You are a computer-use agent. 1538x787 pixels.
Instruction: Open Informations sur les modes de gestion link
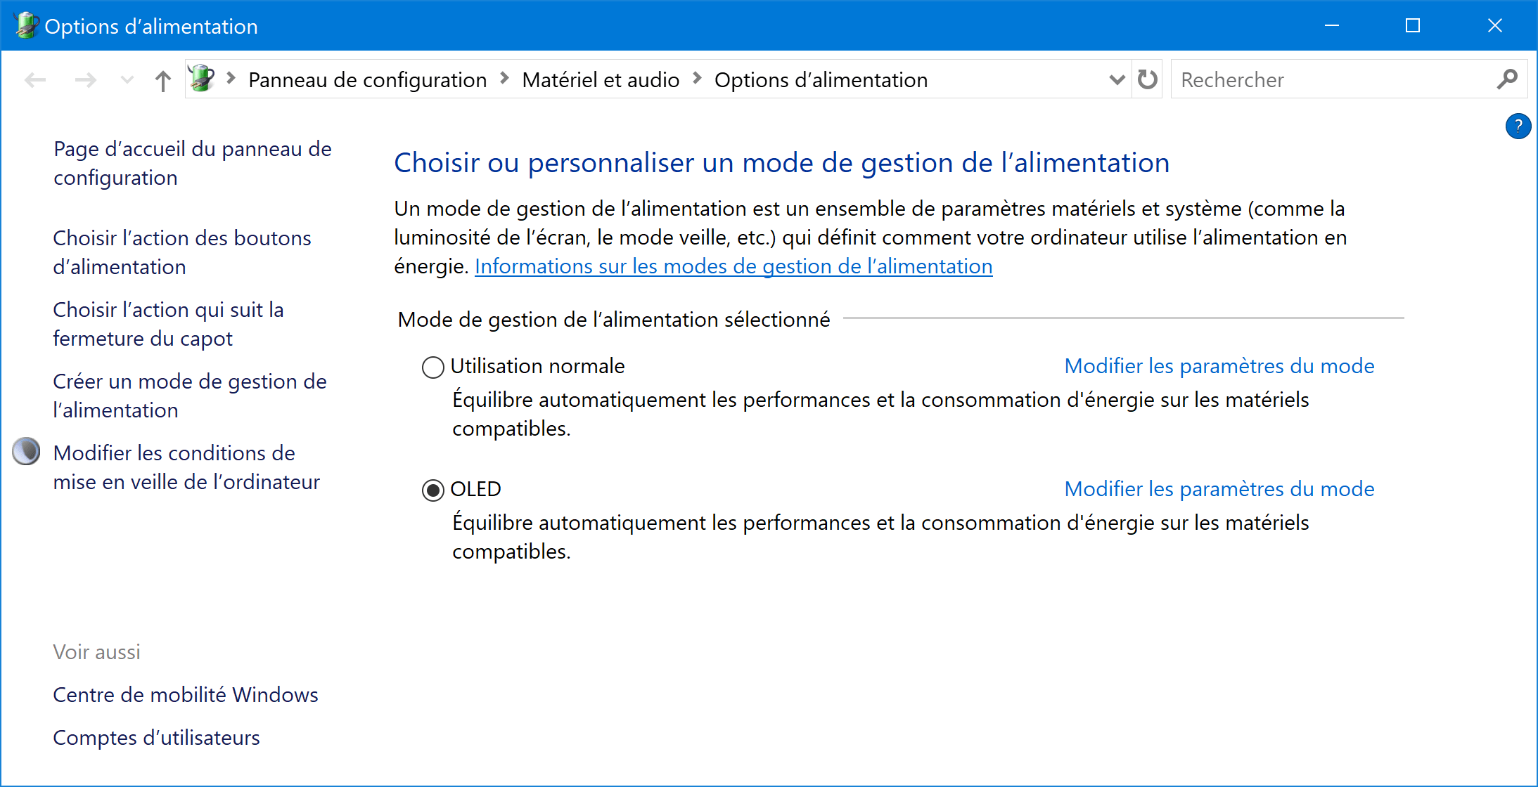coord(733,266)
